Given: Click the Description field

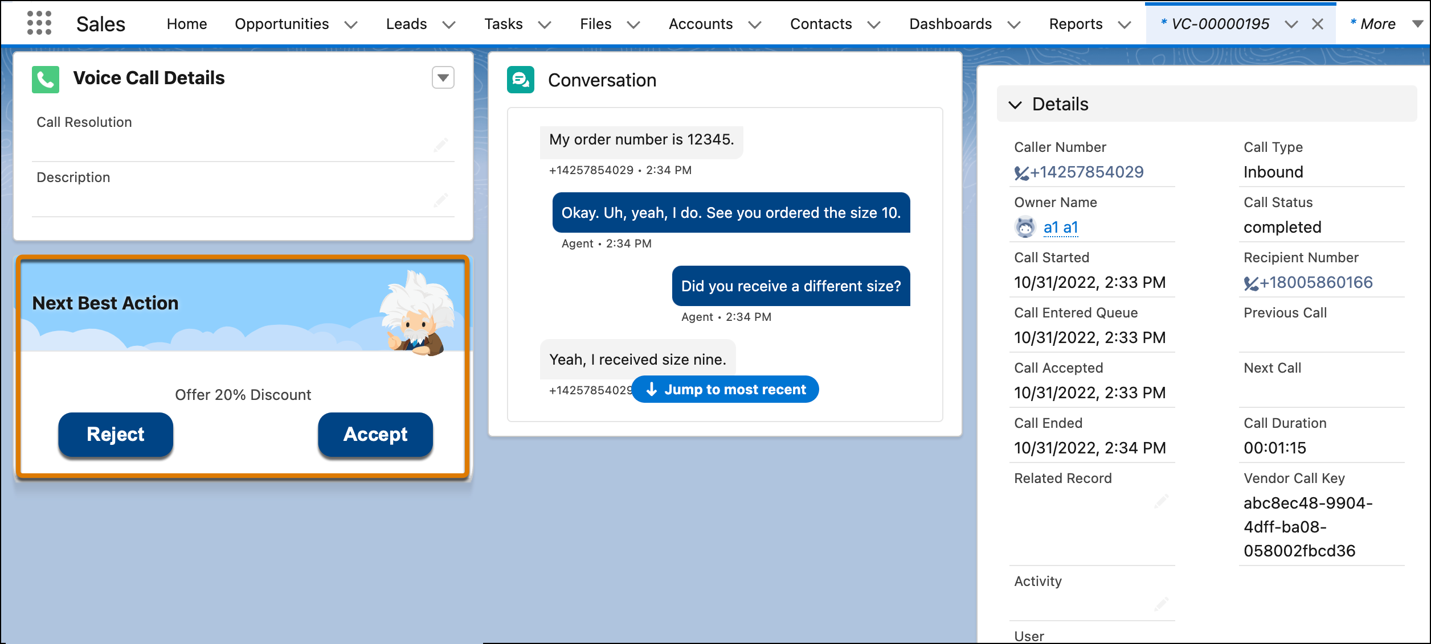Looking at the screenshot, I should click(243, 192).
